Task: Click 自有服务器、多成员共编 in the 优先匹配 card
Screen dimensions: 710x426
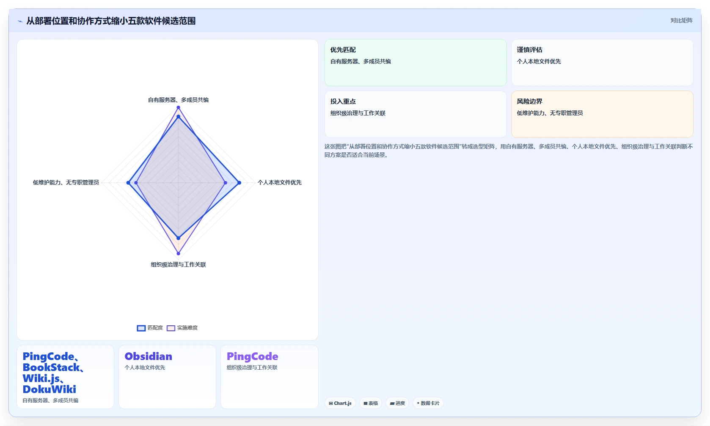Action: click(361, 61)
